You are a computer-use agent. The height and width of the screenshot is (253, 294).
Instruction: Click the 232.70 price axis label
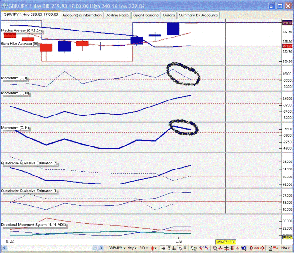coord(288,52)
